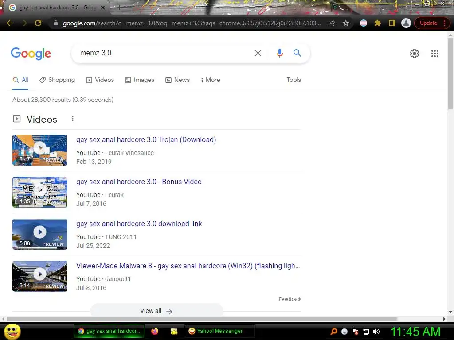Click the About 28,300 results text
454x340 pixels.
63,100
